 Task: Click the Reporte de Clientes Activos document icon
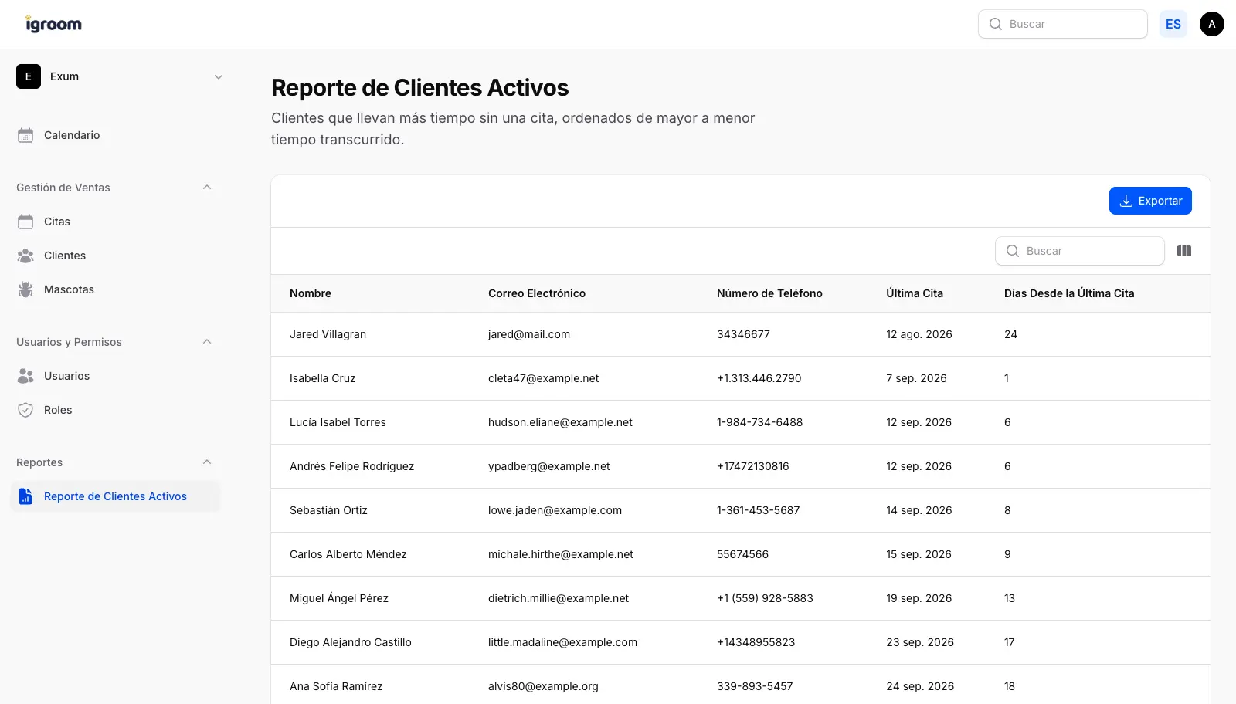(25, 496)
